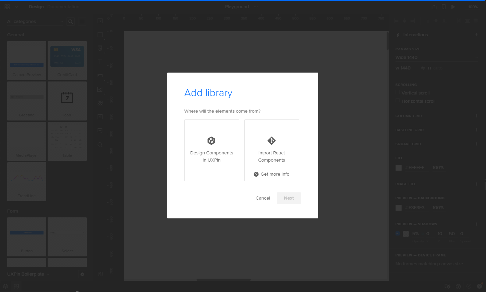Open the 100% zoom level control
This screenshot has width=486, height=292.
click(473, 7)
